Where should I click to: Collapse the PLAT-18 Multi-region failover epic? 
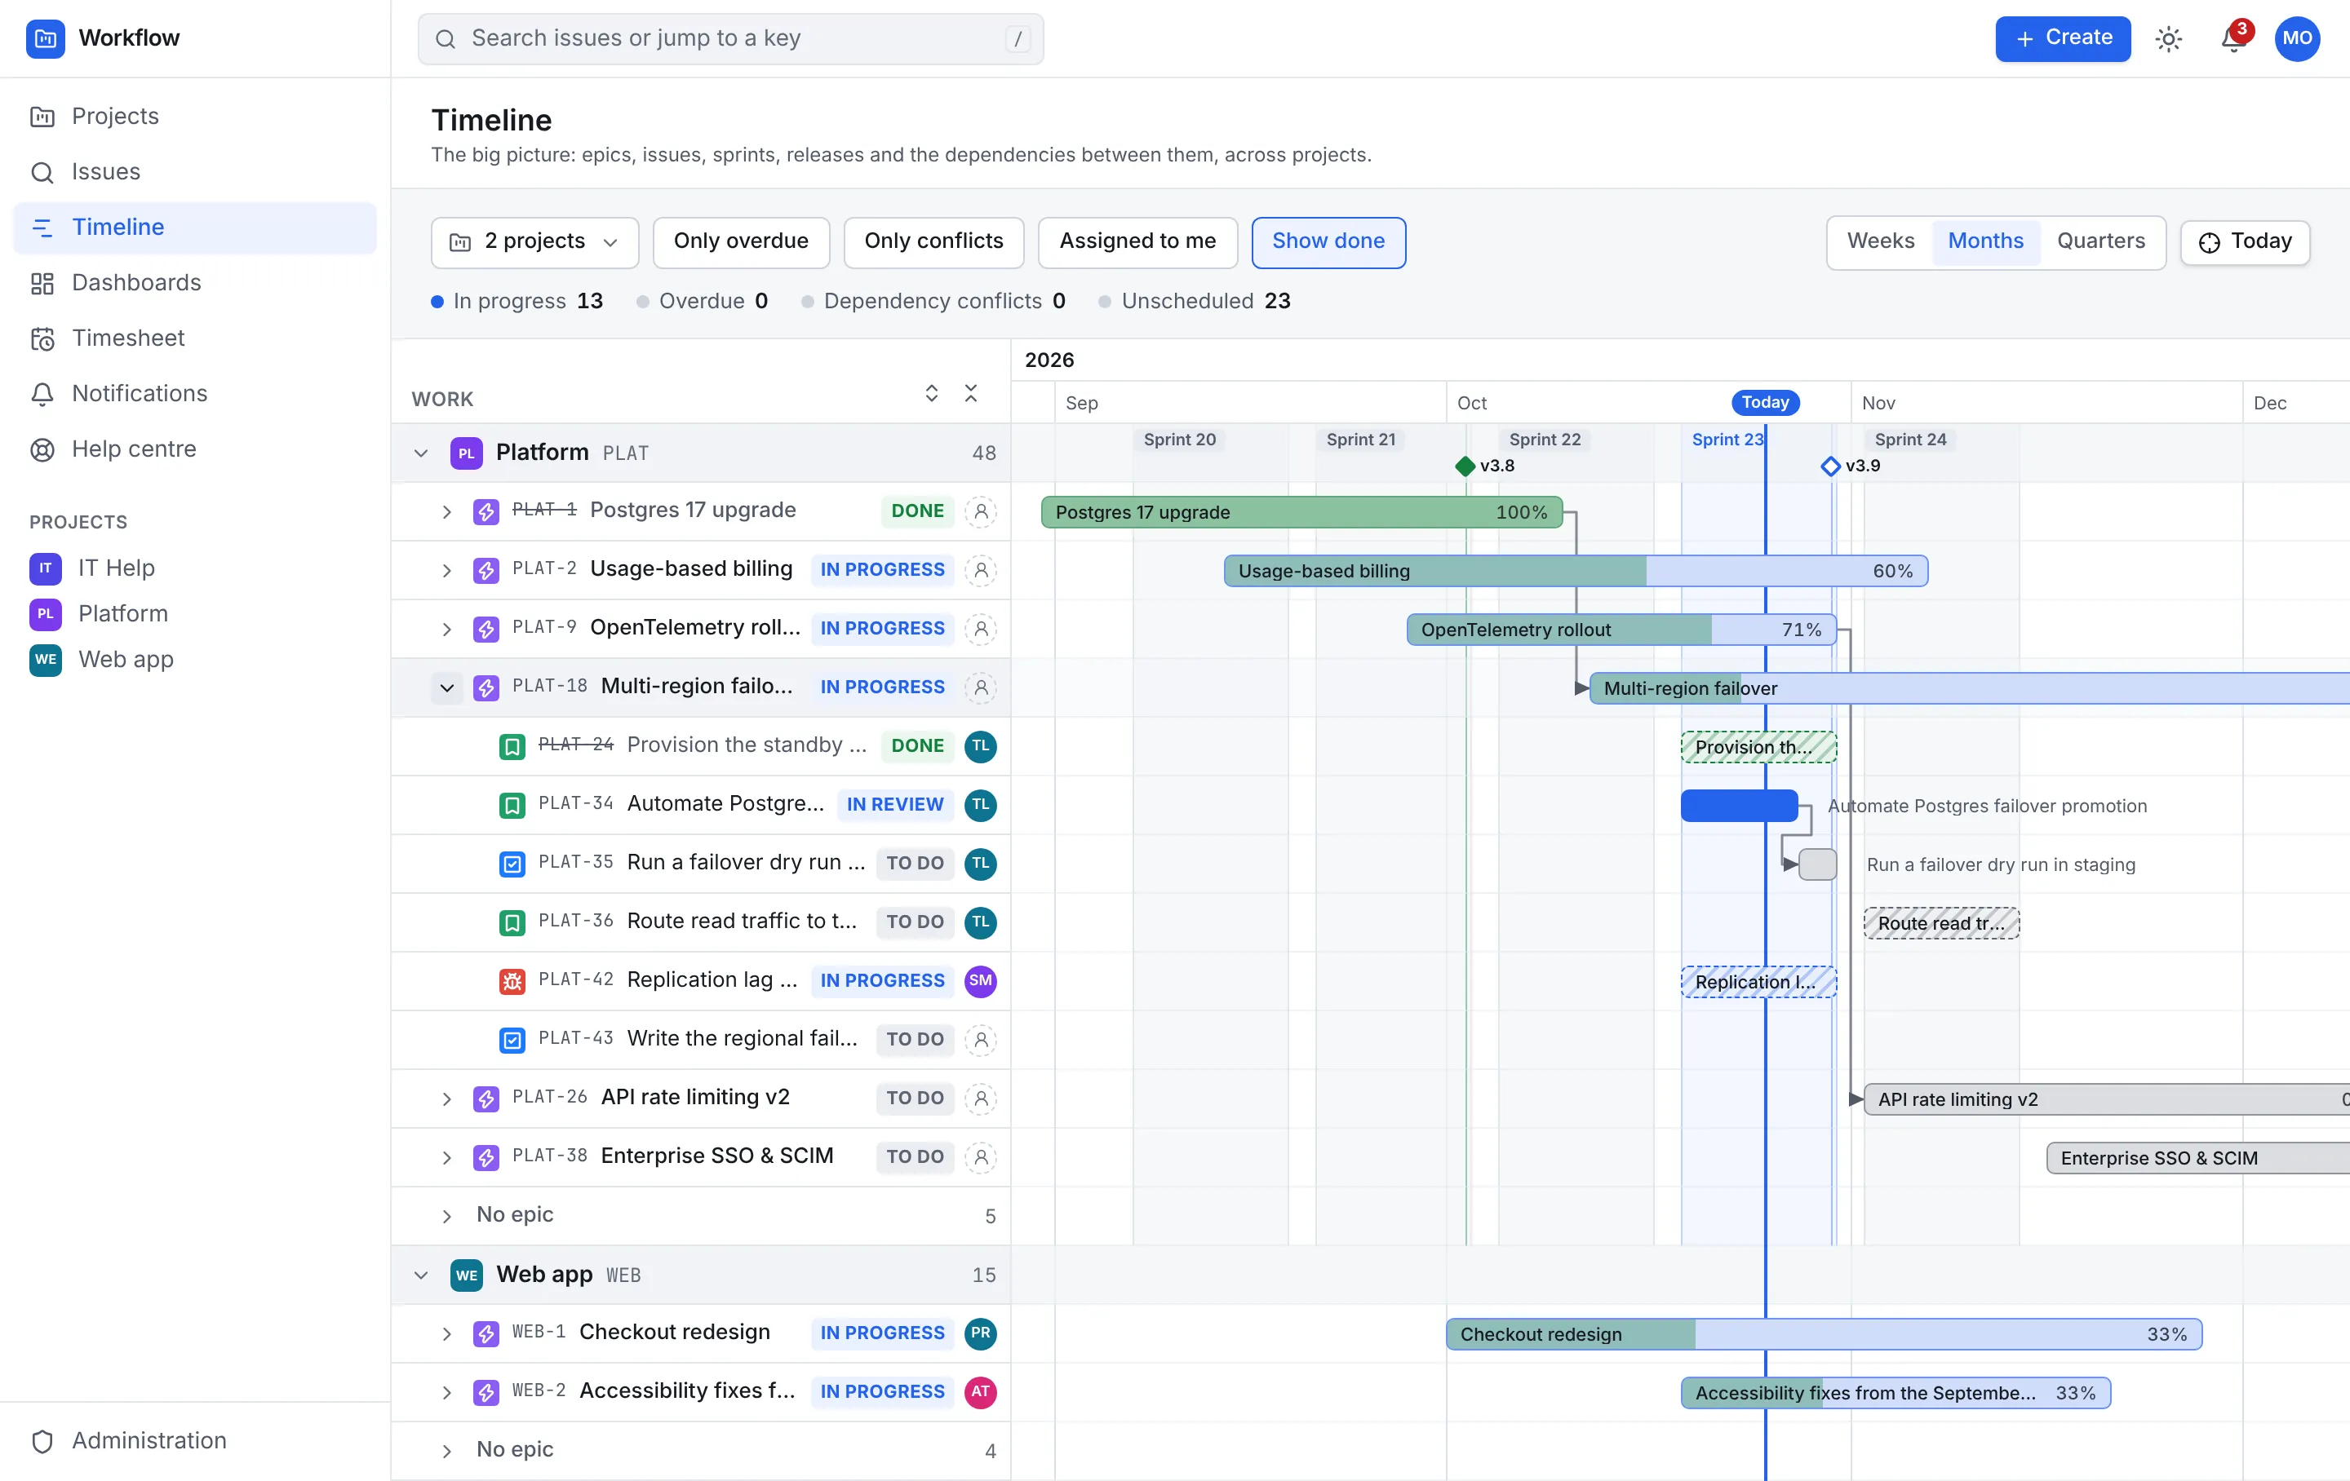[447, 687]
